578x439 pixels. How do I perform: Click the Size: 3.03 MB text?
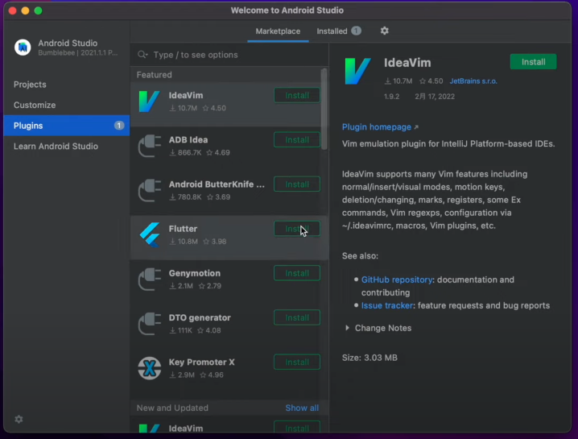pos(370,358)
